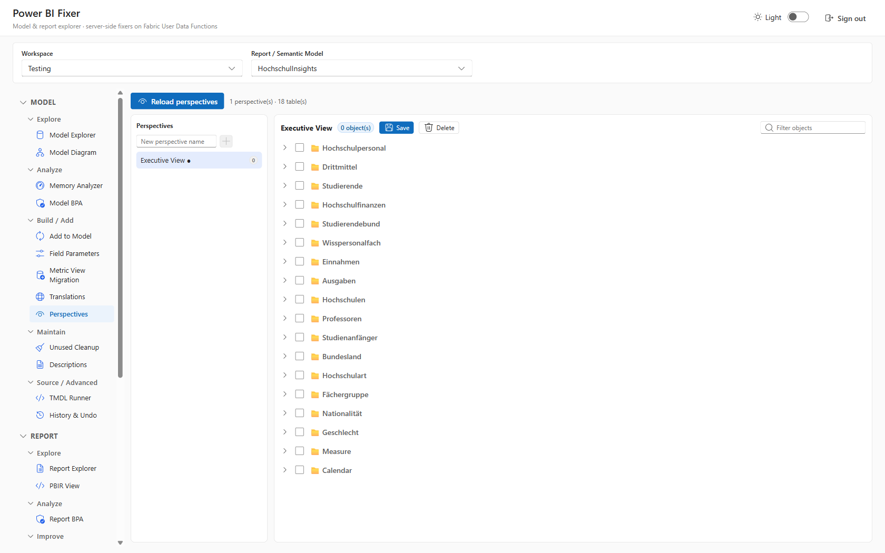Image resolution: width=885 pixels, height=553 pixels.
Task: Click the New perspective name field
Action: coord(176,141)
